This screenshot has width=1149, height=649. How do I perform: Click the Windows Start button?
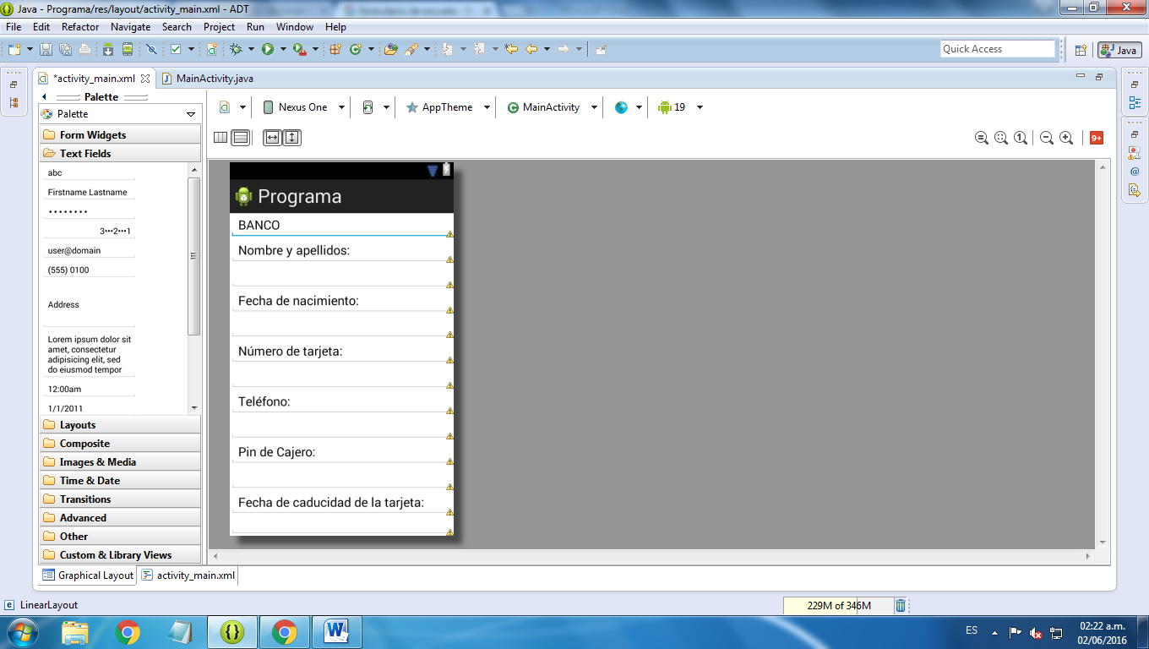pos(23,631)
